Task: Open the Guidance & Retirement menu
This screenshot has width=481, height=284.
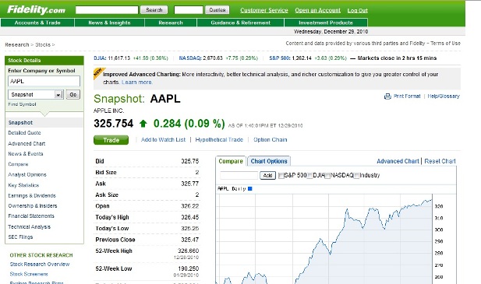Action: coord(240,23)
